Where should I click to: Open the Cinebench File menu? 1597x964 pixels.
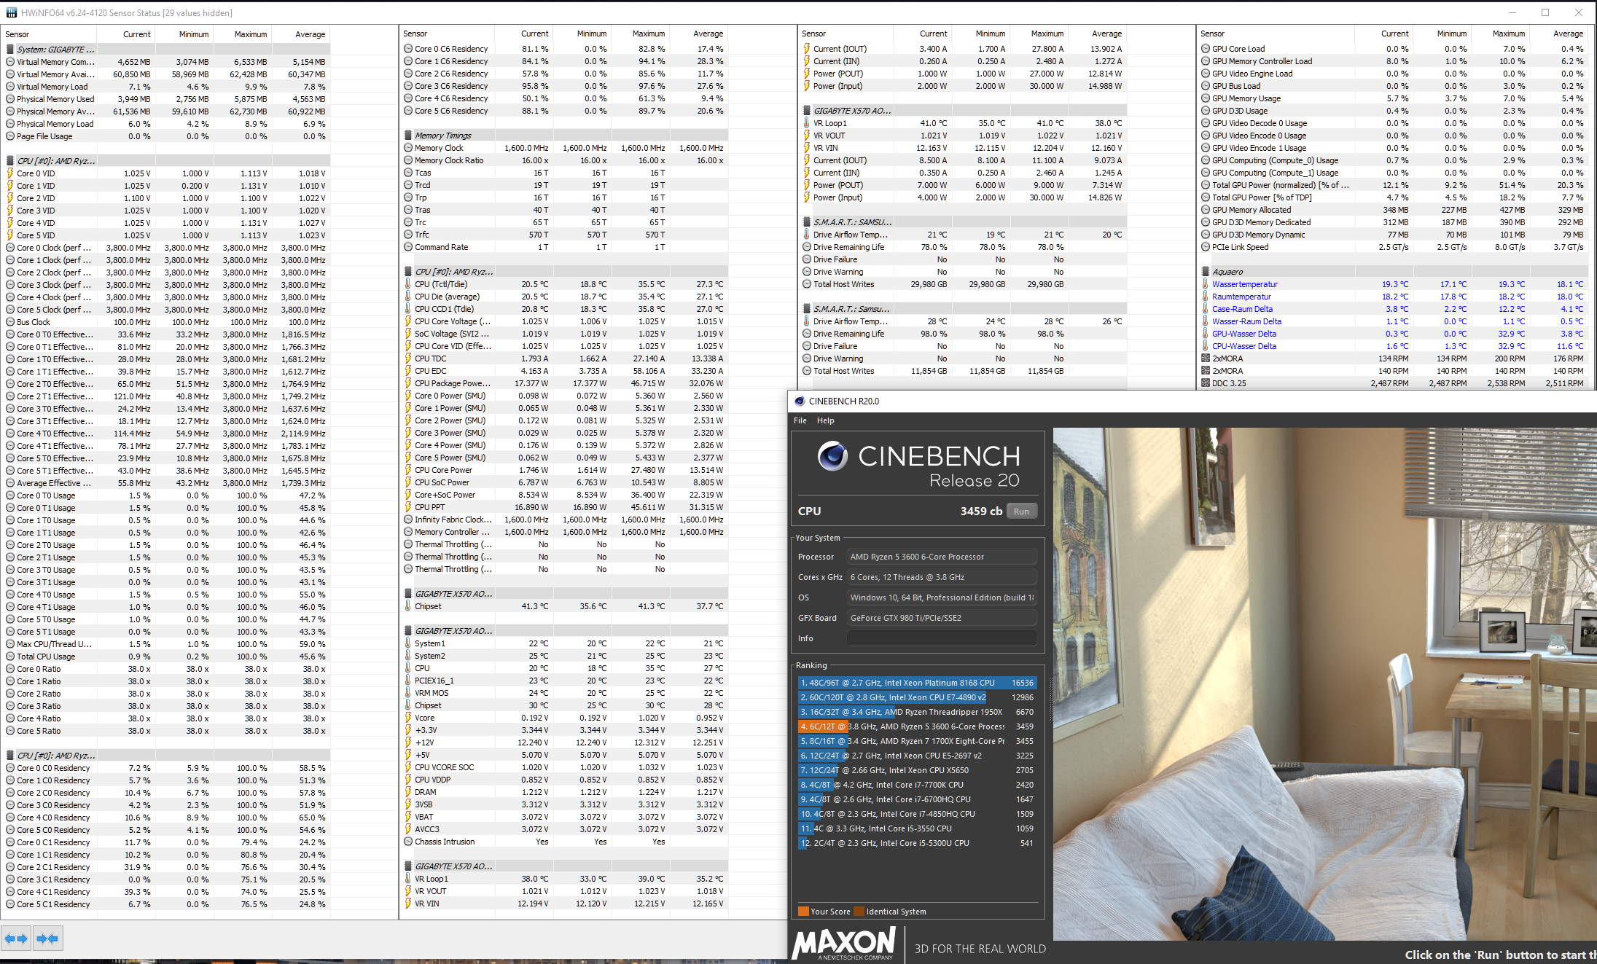pos(800,420)
